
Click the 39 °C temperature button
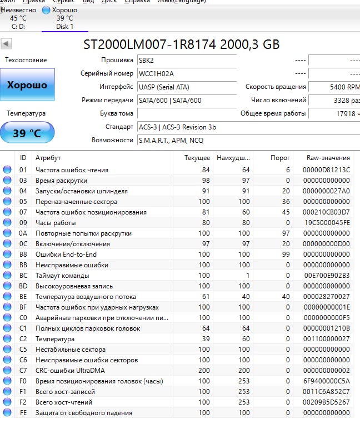point(27,132)
